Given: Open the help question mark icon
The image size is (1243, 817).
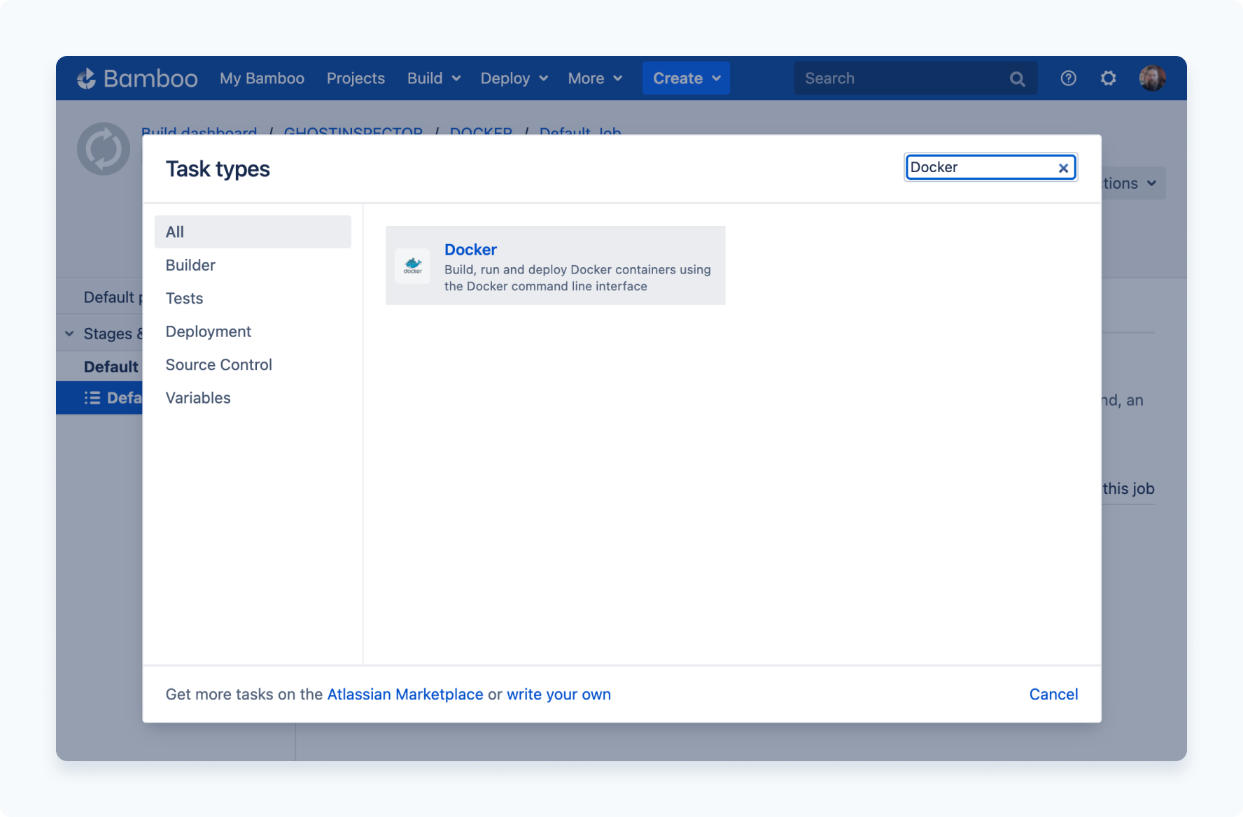Looking at the screenshot, I should 1068,78.
